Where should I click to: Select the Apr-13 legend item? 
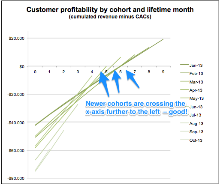(x=191, y=90)
